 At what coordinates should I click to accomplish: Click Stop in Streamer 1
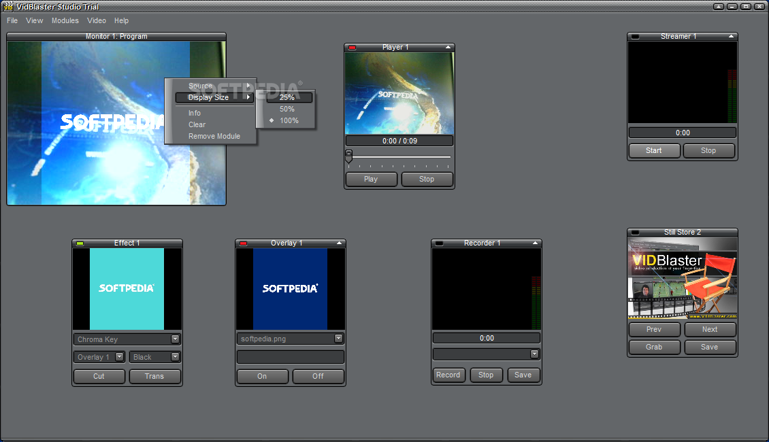coord(708,150)
